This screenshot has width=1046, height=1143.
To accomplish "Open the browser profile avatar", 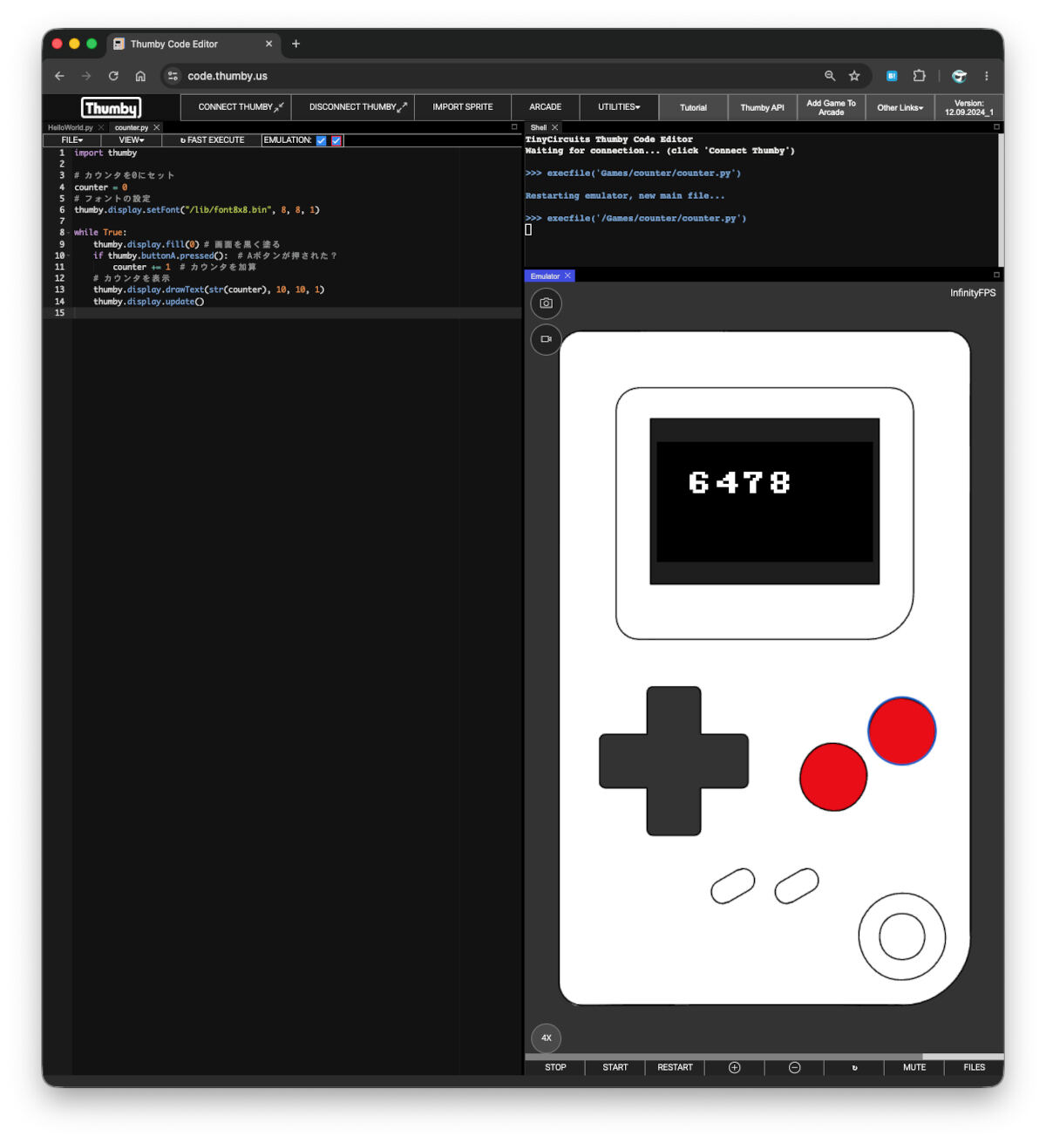I will (959, 76).
